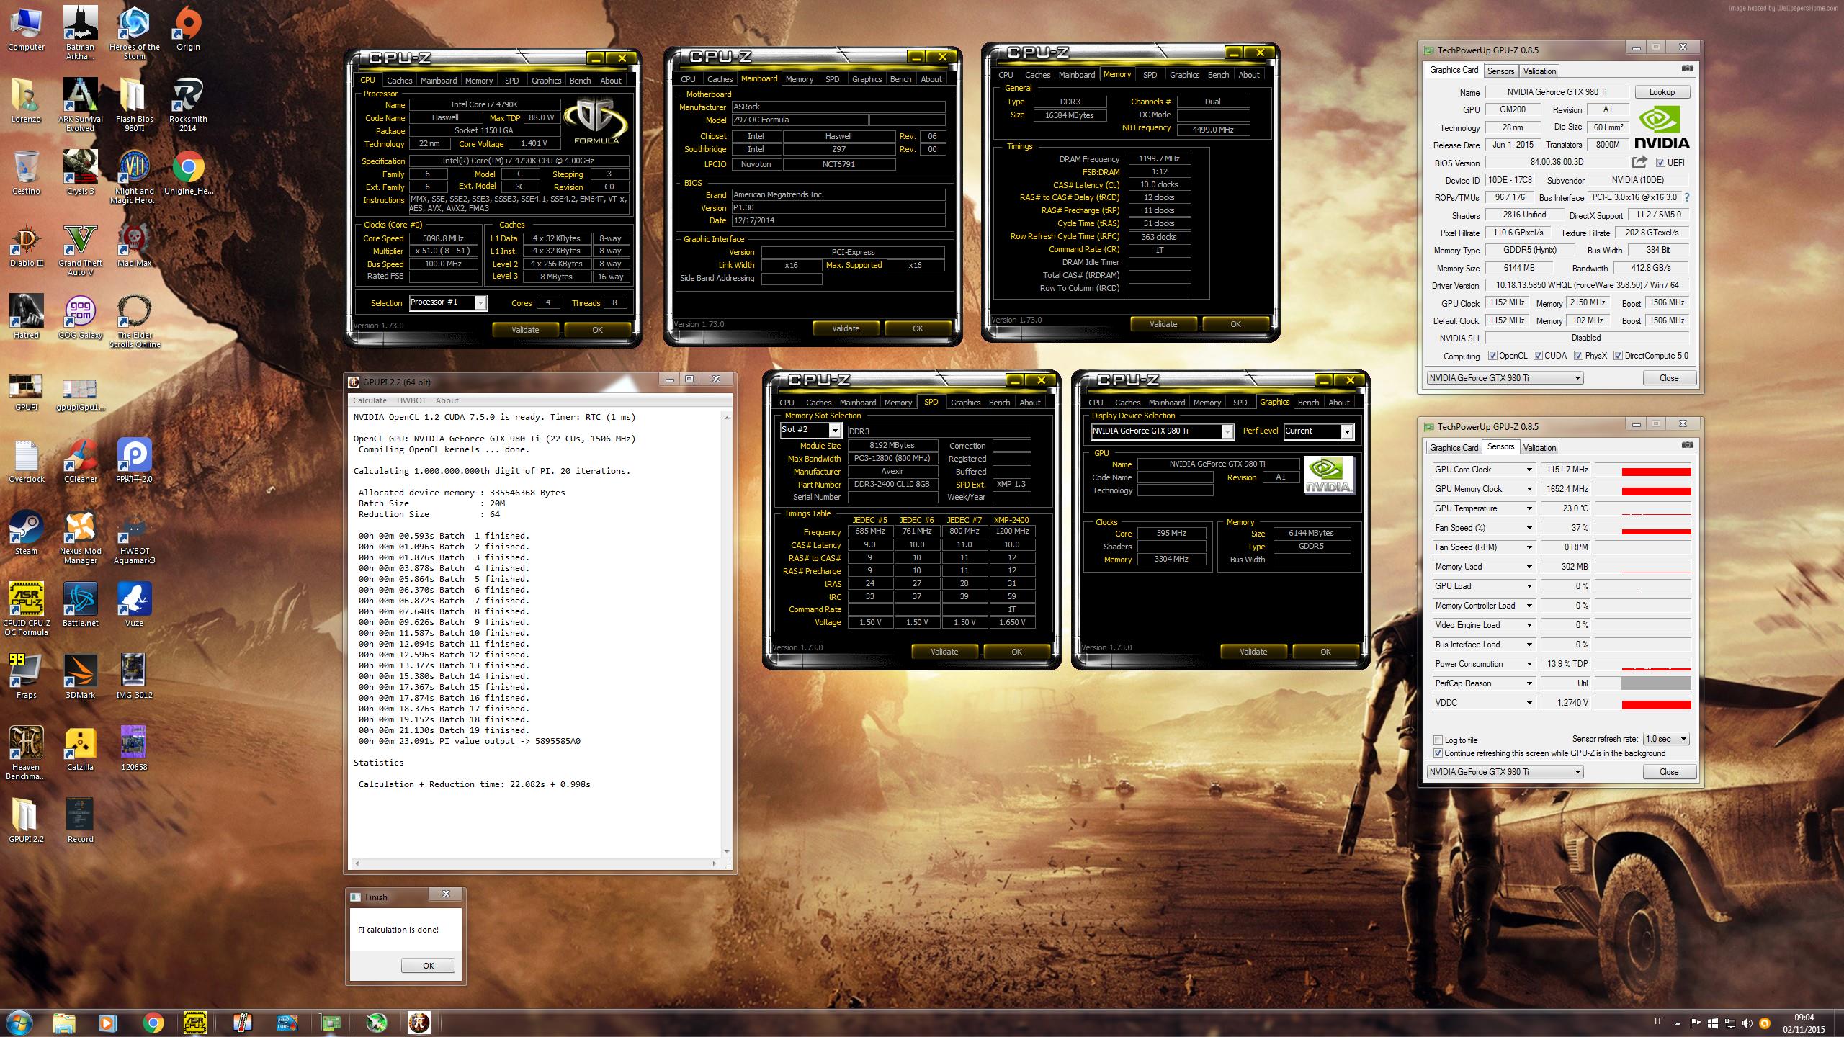Click the GPU-Z screenshot camera icon in Graphics Card window
Viewport: 1844px width, 1037px height.
coord(1687,68)
